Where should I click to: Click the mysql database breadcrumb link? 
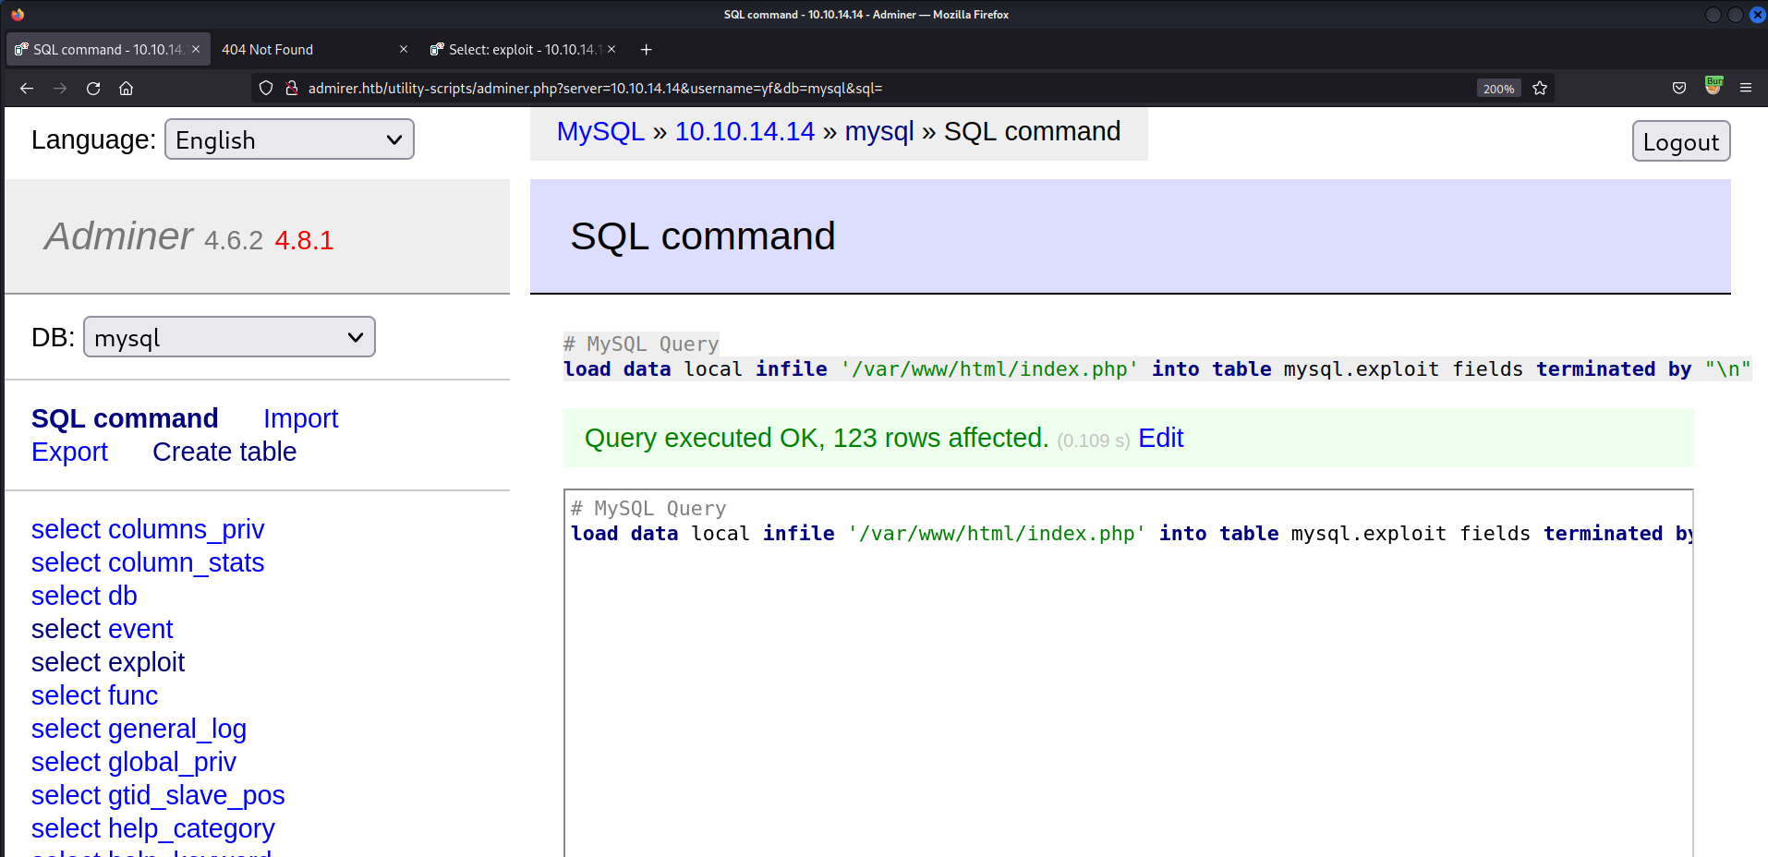879,131
